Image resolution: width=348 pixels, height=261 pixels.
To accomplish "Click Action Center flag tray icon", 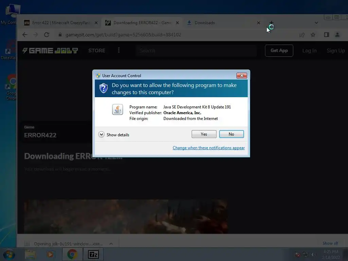I will (298, 255).
